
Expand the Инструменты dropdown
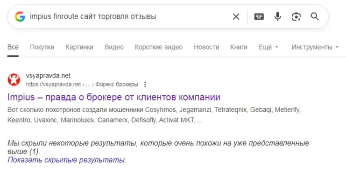click(x=315, y=47)
